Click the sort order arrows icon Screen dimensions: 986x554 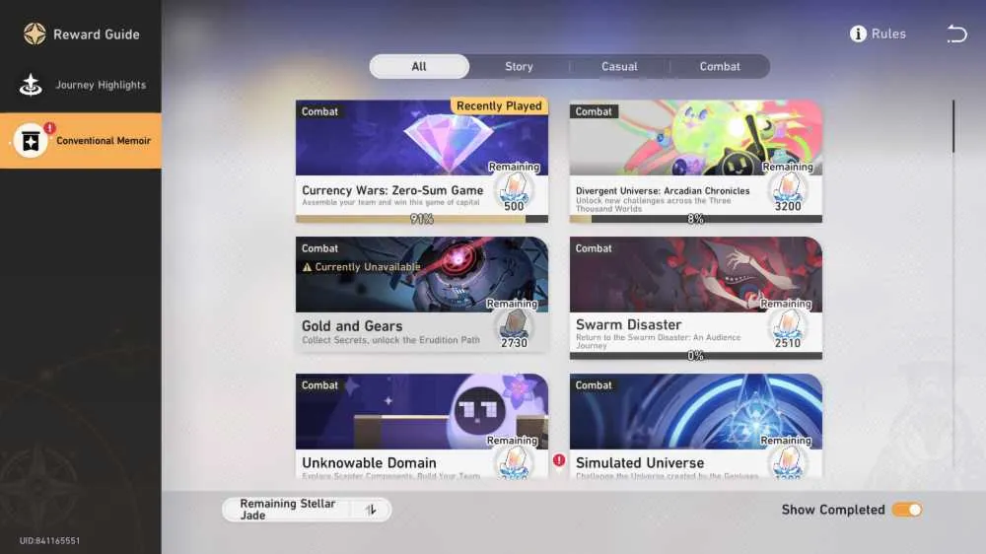(371, 510)
